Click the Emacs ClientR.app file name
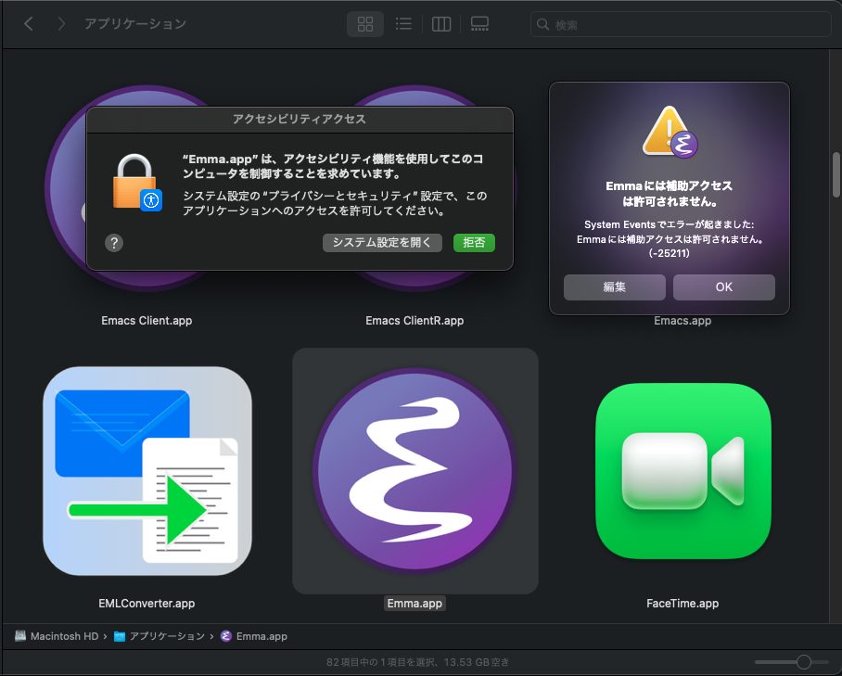Viewport: 842px width, 676px height. coord(415,321)
